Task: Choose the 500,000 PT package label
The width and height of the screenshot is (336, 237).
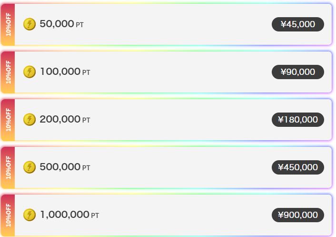Action: point(65,167)
